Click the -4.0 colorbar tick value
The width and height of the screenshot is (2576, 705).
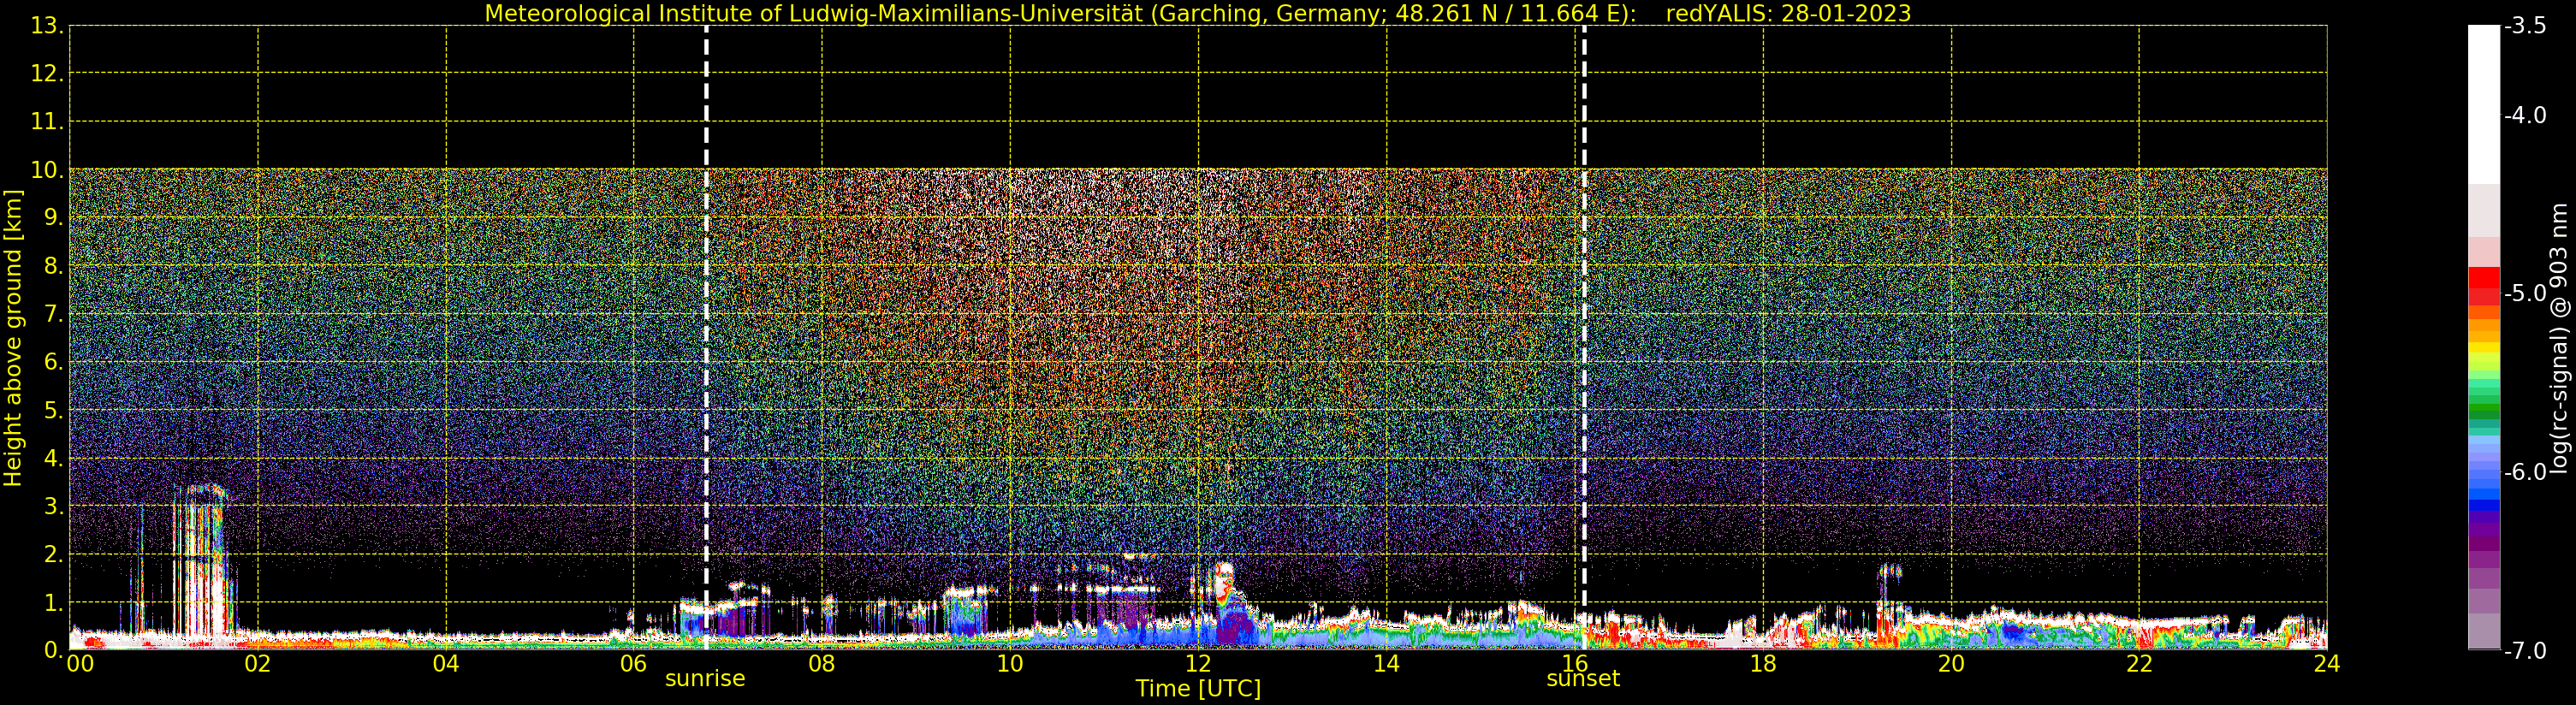[x=2526, y=116]
